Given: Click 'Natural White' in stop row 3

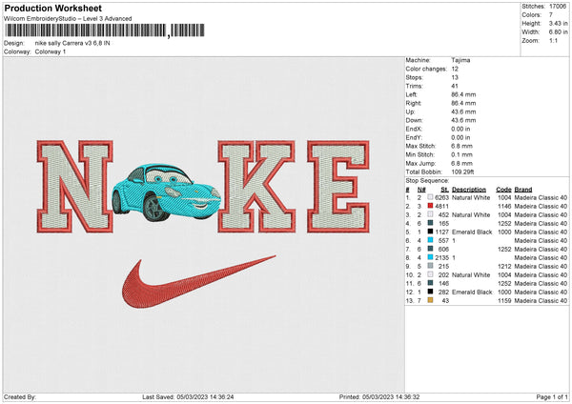Looking at the screenshot, I should click(x=471, y=214).
